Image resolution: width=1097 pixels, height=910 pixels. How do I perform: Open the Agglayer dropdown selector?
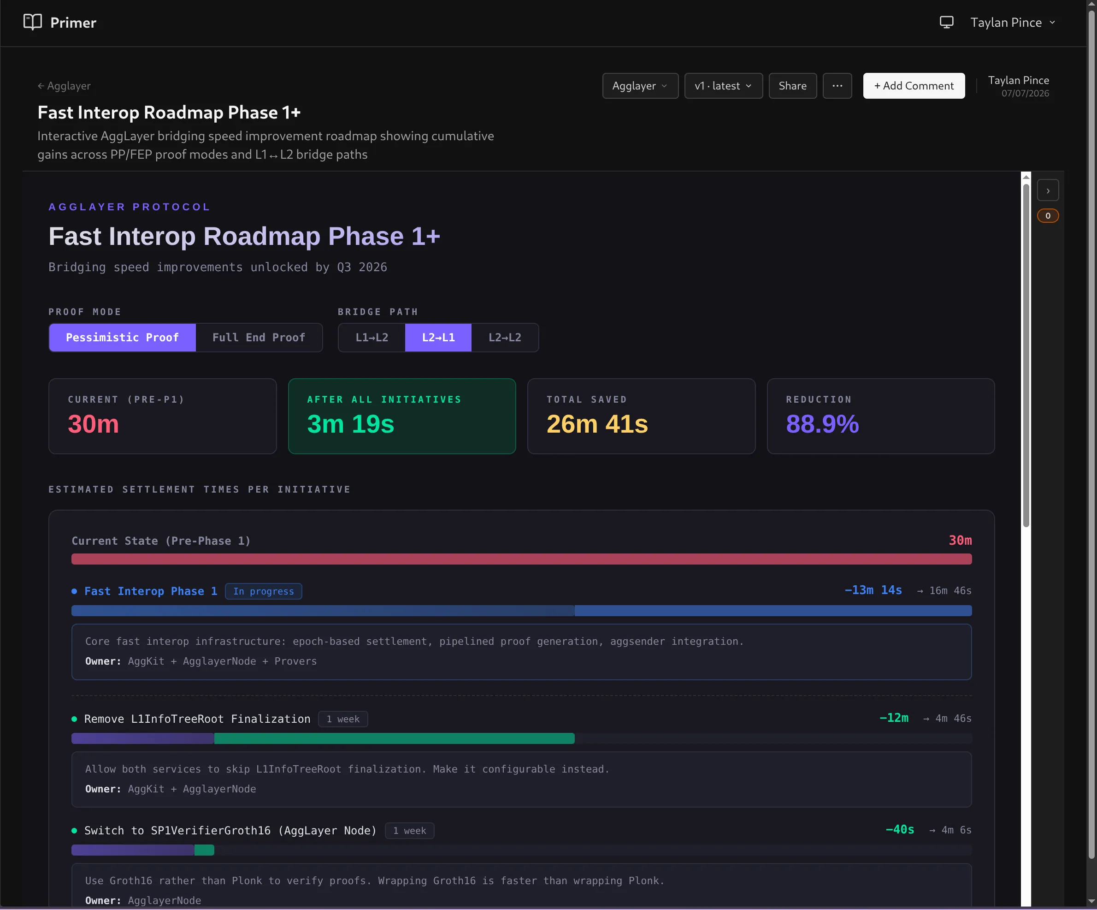pyautogui.click(x=640, y=86)
